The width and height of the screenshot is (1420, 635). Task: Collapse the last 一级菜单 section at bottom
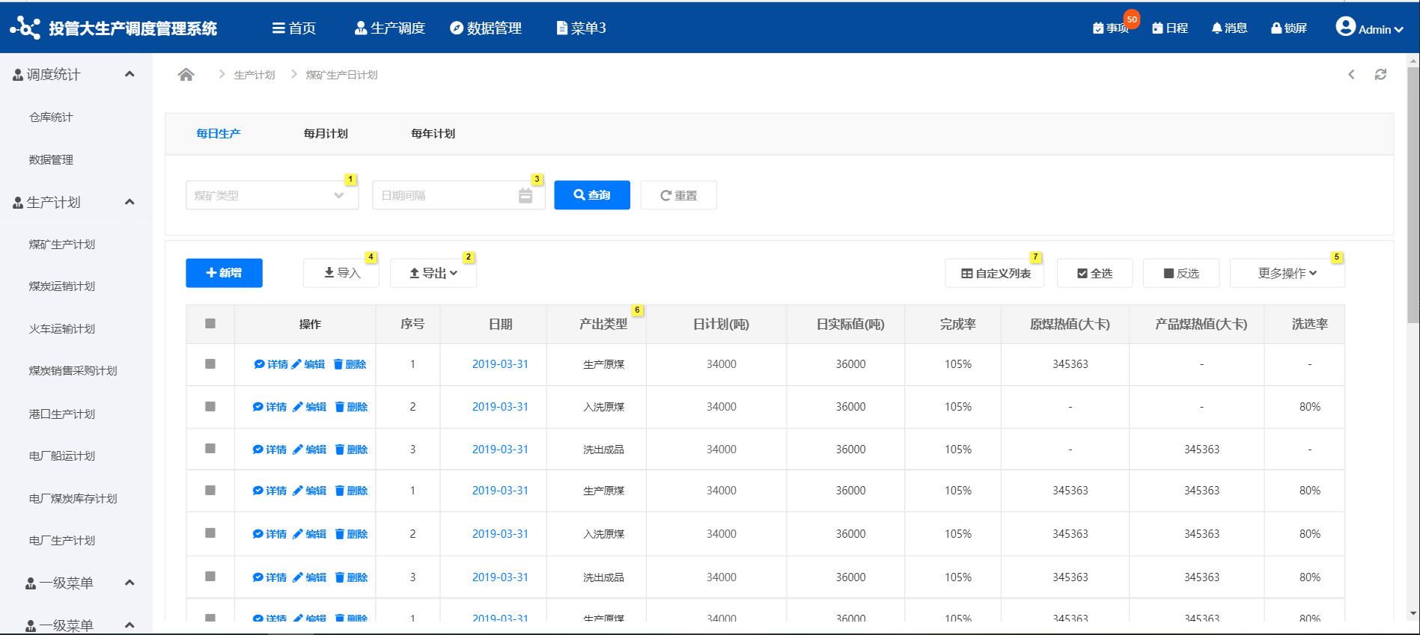click(x=129, y=625)
